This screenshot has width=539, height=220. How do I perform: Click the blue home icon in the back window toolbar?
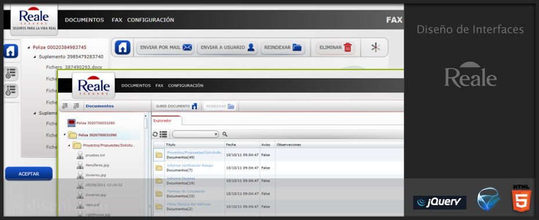pos(123,47)
